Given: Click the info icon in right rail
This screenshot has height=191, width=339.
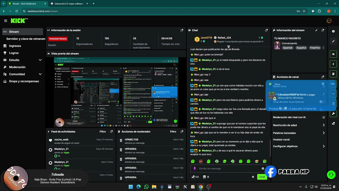Looking at the screenshot, I should click(x=333, y=31).
